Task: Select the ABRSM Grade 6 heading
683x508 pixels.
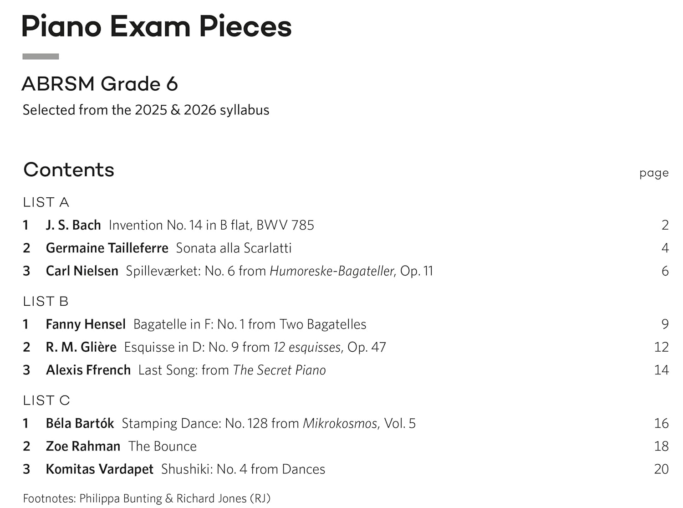Action: point(100,84)
